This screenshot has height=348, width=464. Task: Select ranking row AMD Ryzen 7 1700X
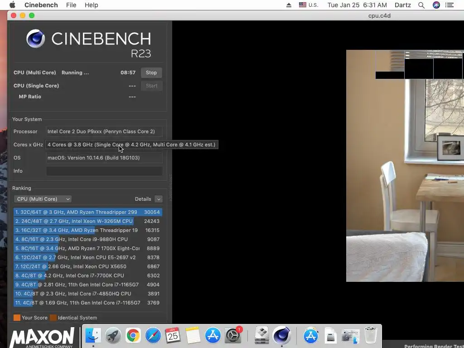pyautogui.click(x=87, y=249)
